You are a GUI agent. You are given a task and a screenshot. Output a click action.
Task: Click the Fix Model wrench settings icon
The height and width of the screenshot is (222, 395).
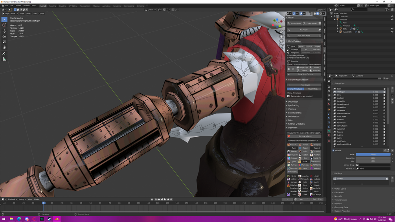320,30
